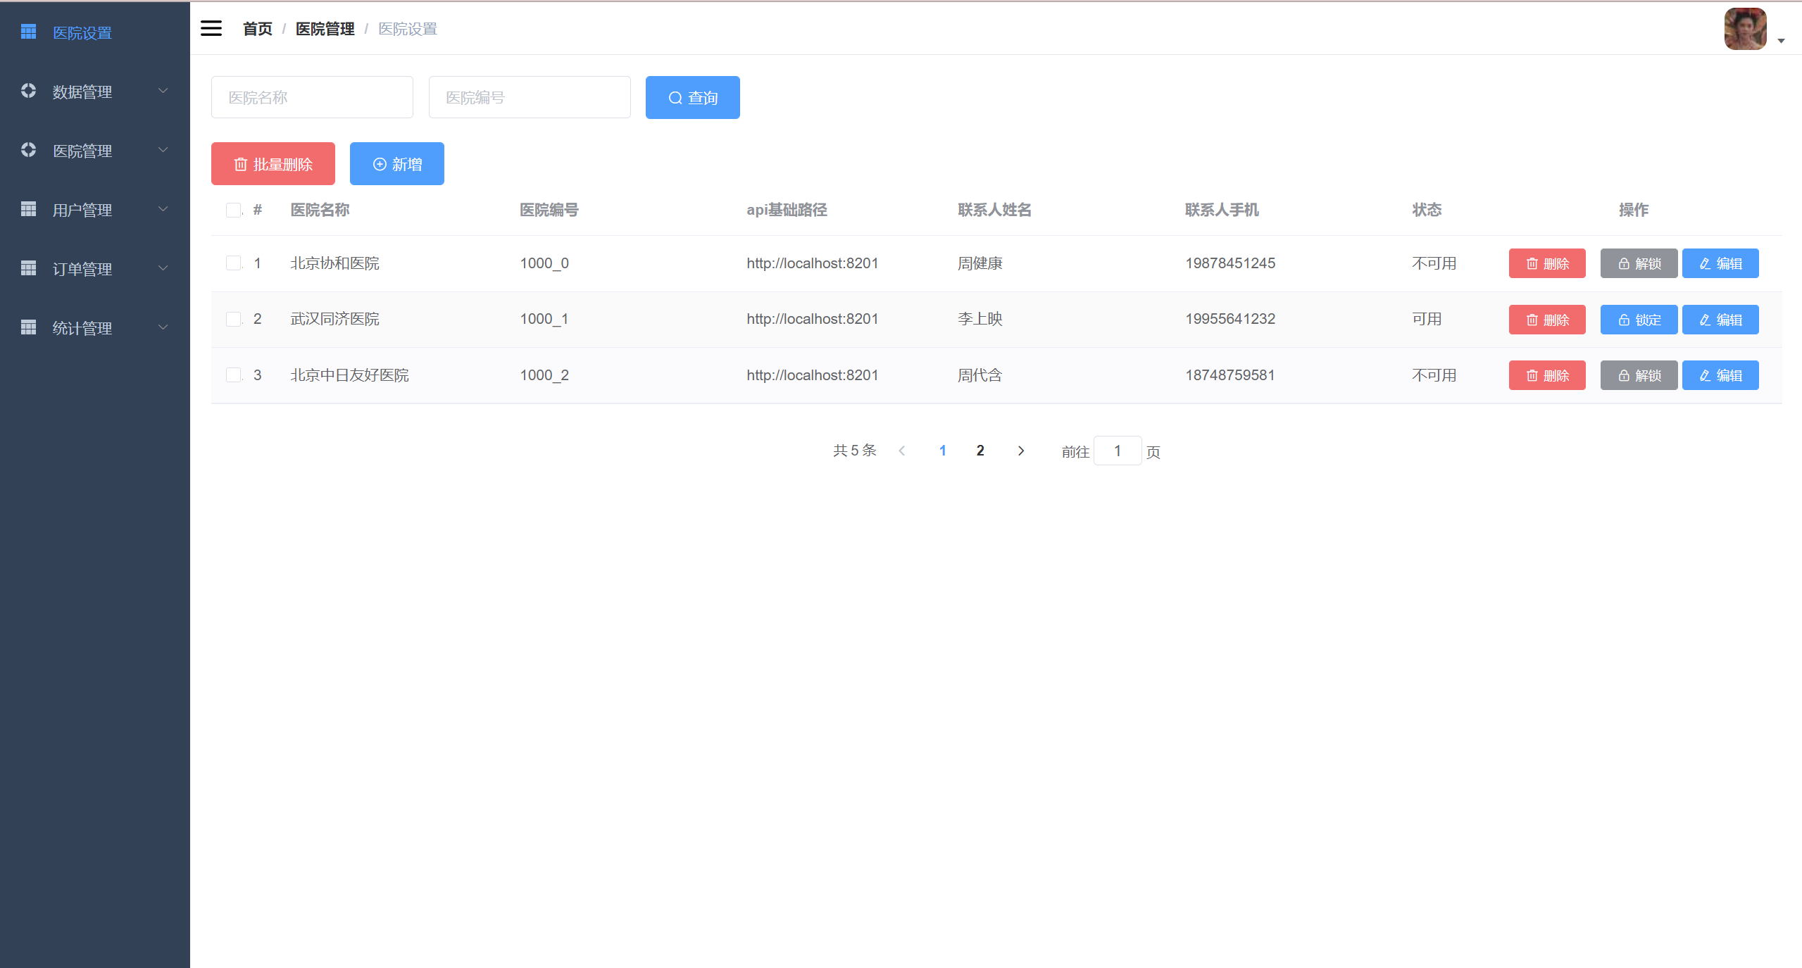1802x968 pixels.
Task: Expand the 数据管理 submenu chevron
Action: pyautogui.click(x=163, y=91)
